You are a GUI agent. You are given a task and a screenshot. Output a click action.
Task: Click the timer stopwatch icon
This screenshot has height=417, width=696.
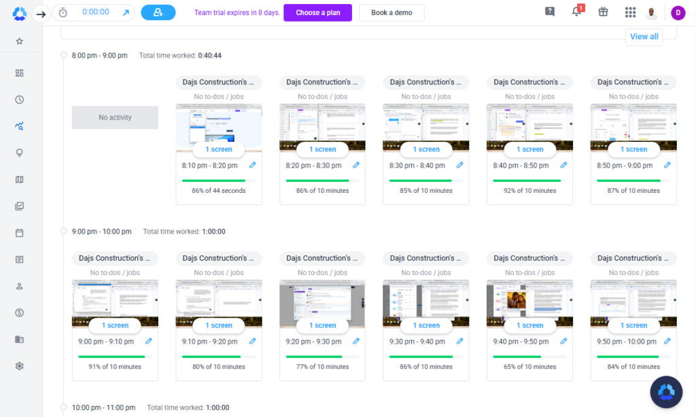(63, 13)
